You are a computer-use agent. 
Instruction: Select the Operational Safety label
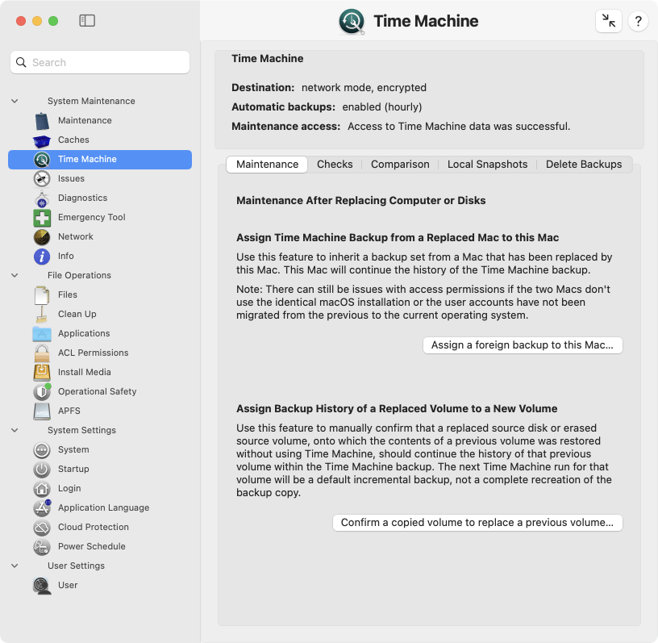point(98,391)
